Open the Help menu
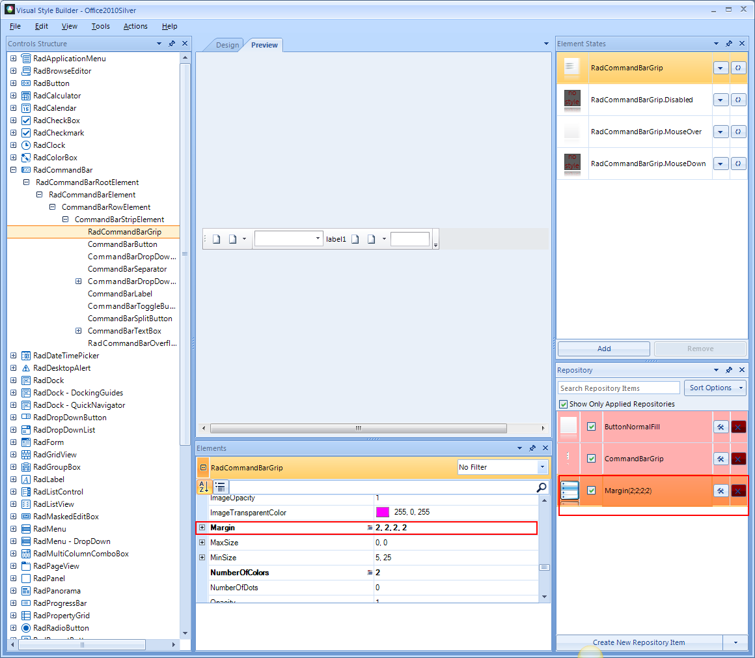Viewport: 755px width, 658px height. click(169, 26)
